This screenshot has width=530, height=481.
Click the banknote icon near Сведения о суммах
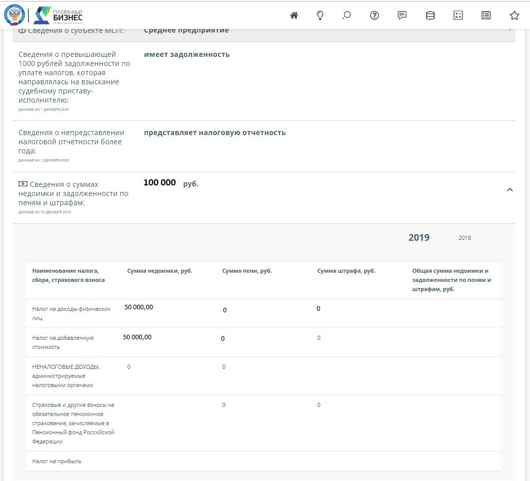(23, 184)
